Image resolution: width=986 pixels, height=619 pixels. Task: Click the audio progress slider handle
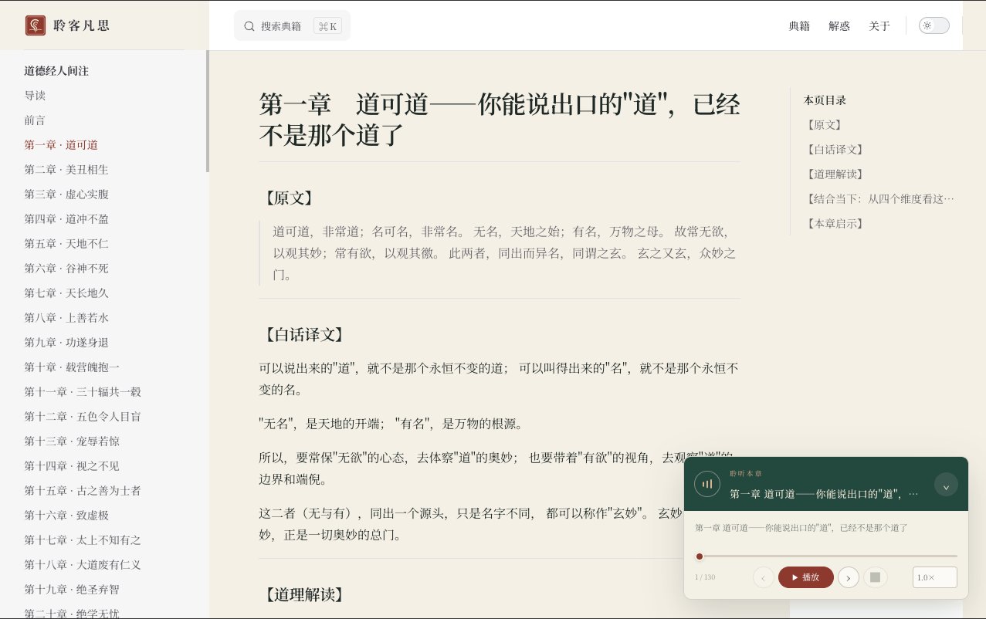[700, 556]
